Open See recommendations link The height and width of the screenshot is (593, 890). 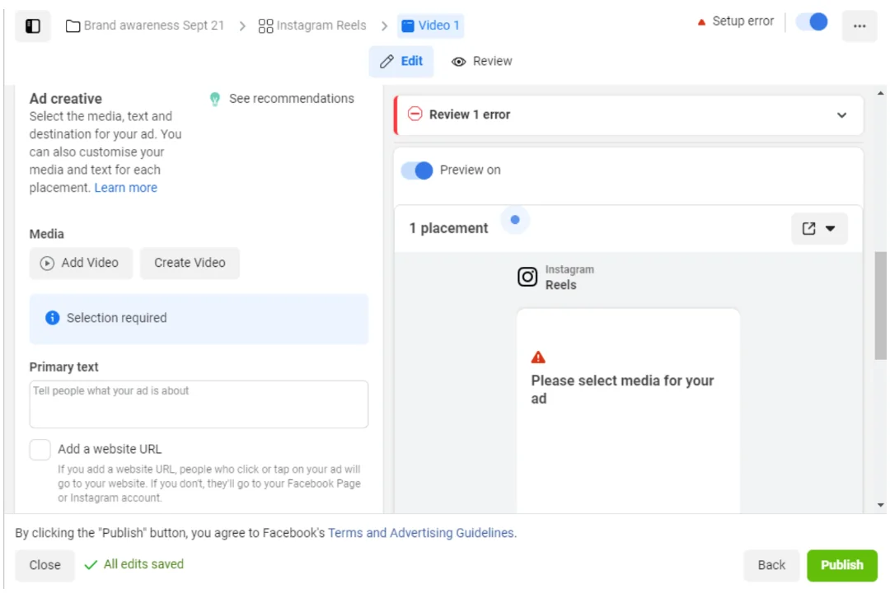tap(291, 99)
